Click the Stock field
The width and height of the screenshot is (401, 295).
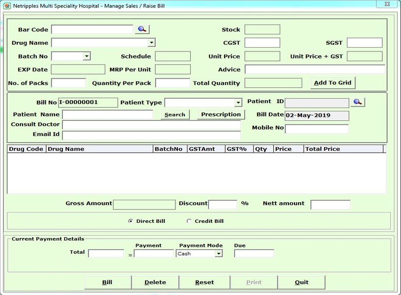[262, 29]
